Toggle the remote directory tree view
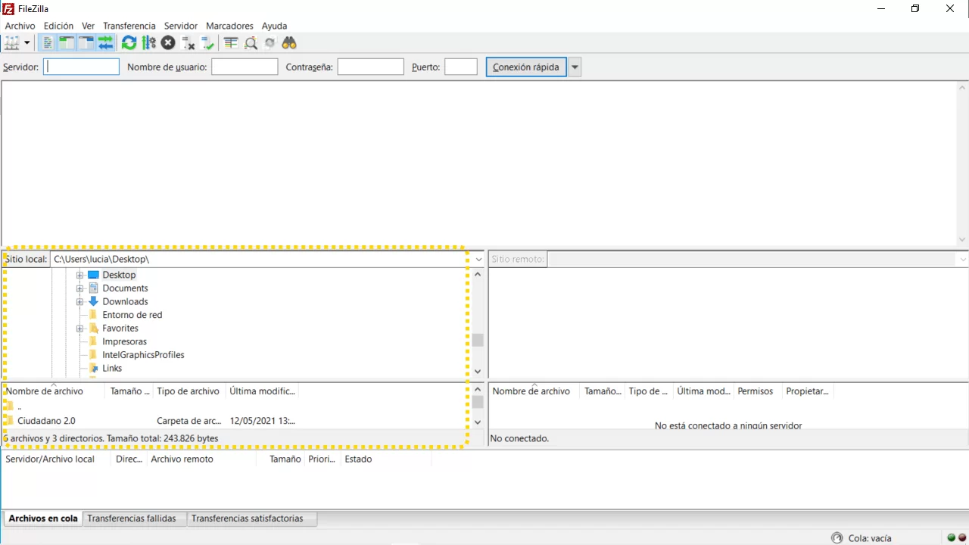Image resolution: width=969 pixels, height=545 pixels. point(86,43)
